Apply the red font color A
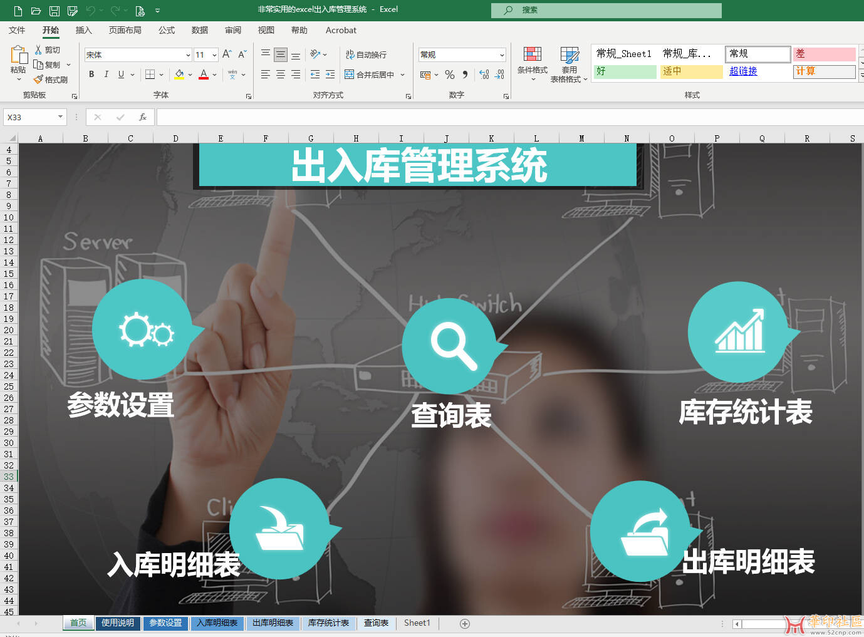 [204, 74]
